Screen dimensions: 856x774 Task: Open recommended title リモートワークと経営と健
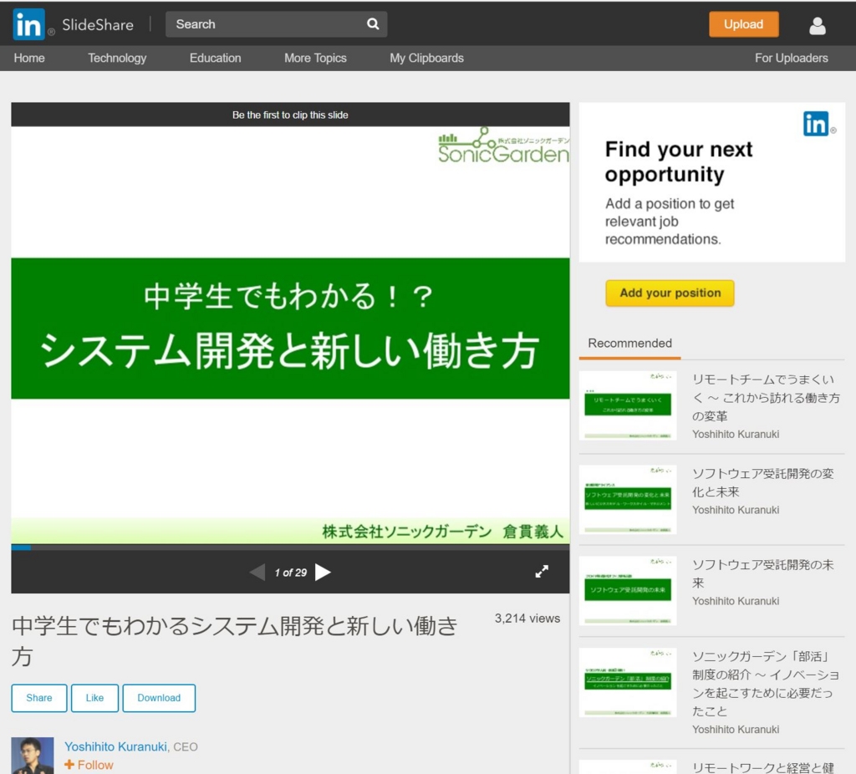[x=763, y=767]
